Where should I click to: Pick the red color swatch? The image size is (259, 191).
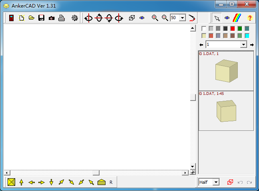(x=233, y=28)
